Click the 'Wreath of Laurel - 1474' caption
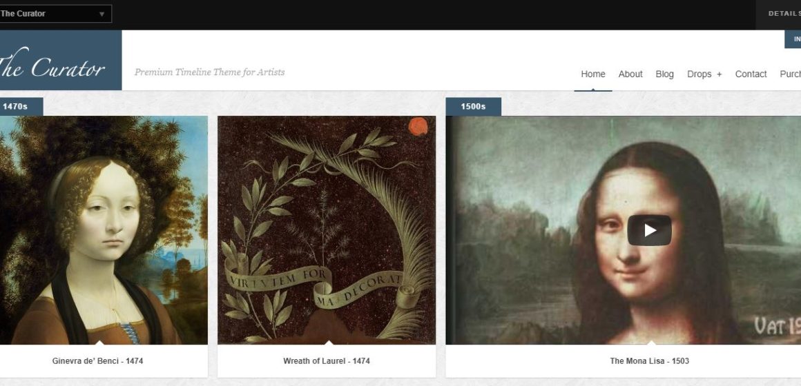801x386 pixels. [x=327, y=361]
